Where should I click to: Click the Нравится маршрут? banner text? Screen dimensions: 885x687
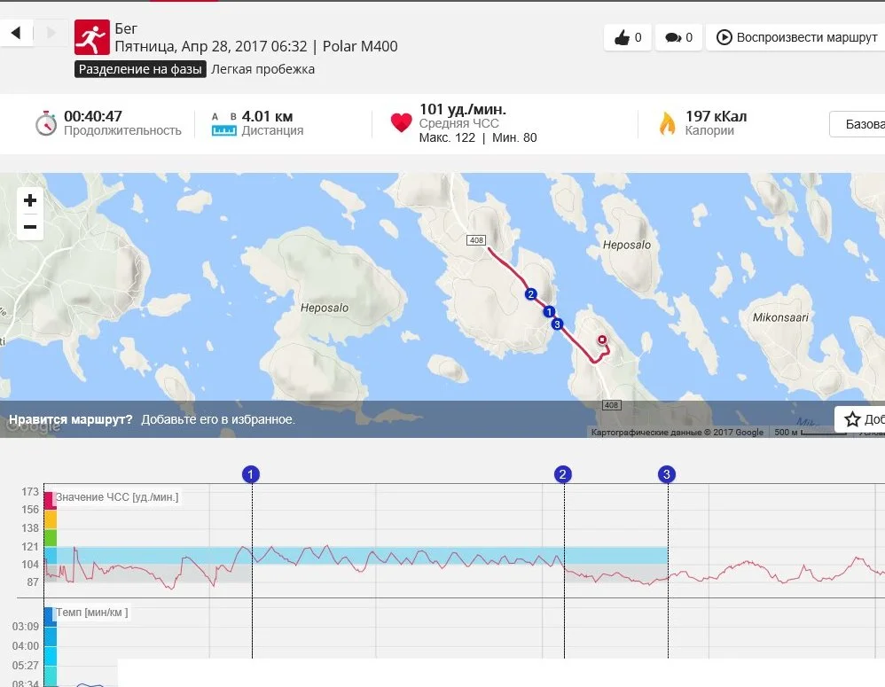71,419
